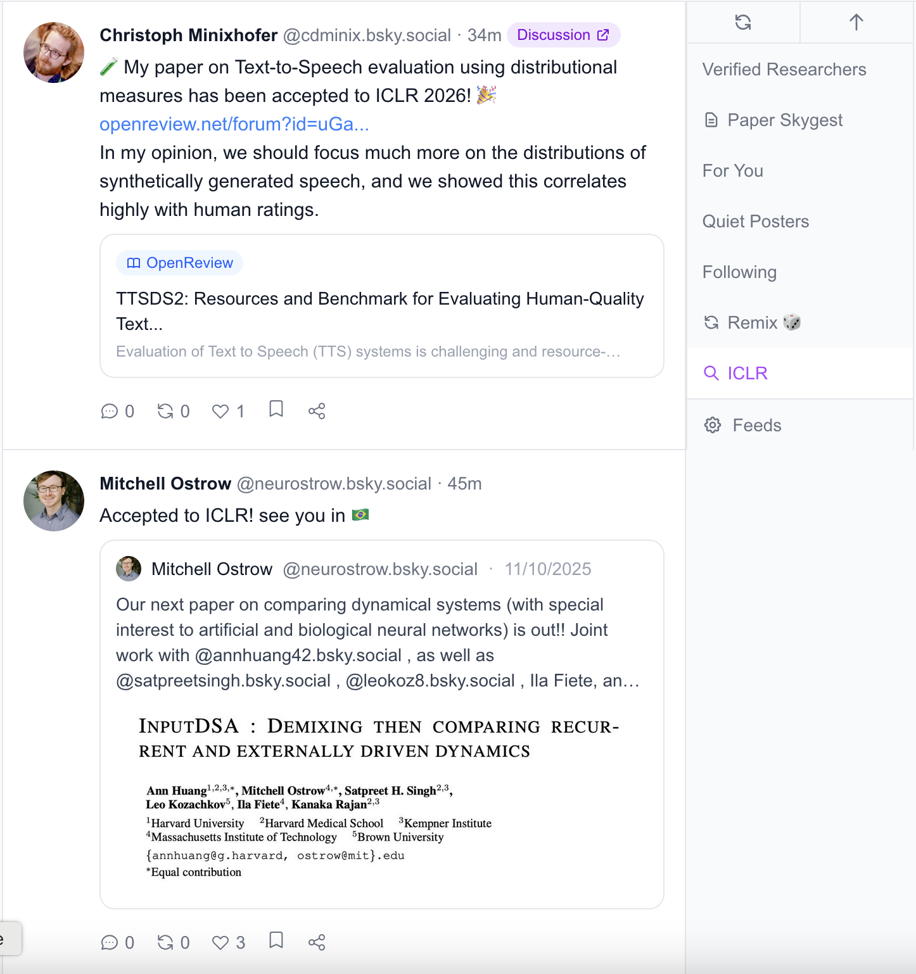Open the InputDSA paper image thumbnail
This screenshot has height=974, width=916.
(x=380, y=798)
